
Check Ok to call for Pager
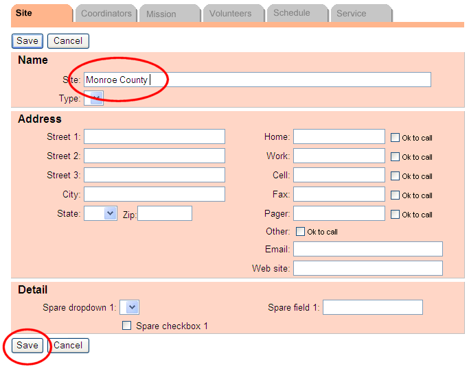395,214
